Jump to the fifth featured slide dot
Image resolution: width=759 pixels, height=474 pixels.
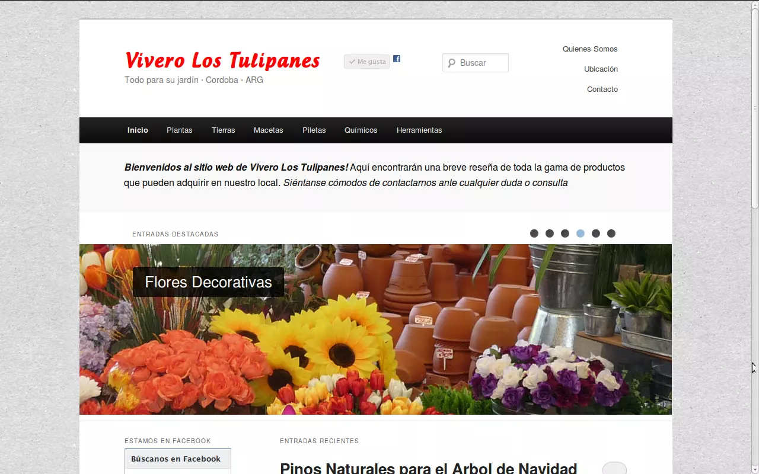pyautogui.click(x=596, y=233)
